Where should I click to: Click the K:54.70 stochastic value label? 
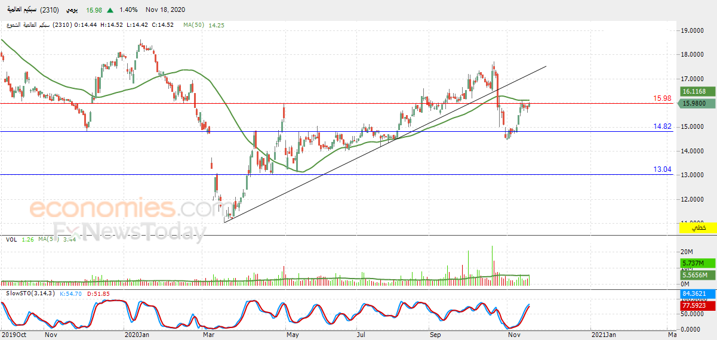72,293
